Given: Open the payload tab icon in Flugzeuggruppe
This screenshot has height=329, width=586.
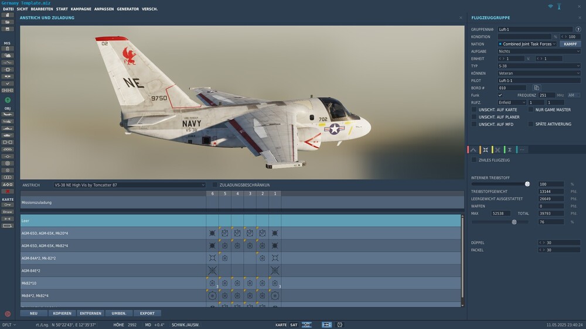Looking at the screenshot, I should [x=485, y=150].
